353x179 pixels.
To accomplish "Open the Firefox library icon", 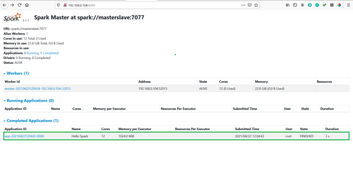I will (x=288, y=5).
